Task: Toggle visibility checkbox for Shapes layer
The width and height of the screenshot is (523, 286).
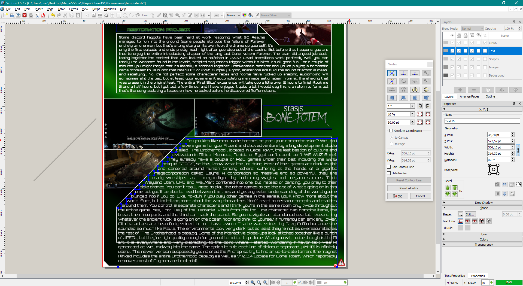Action: coord(452,59)
